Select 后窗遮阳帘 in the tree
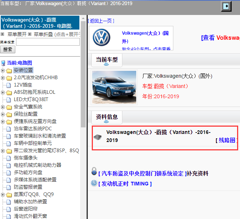Viewport: 240px width, 219px height. click(25, 209)
